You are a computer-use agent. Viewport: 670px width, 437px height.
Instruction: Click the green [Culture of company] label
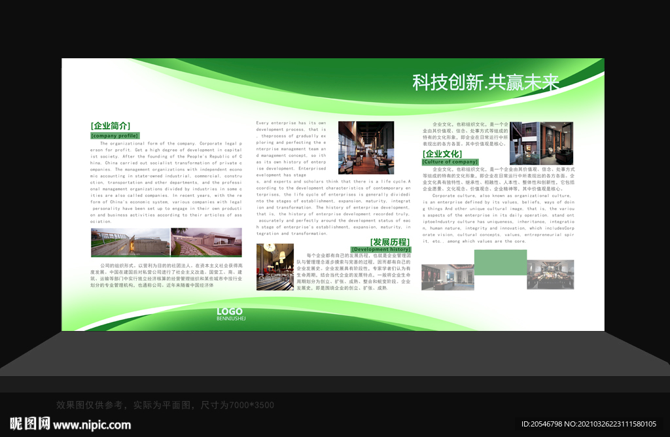(450, 162)
